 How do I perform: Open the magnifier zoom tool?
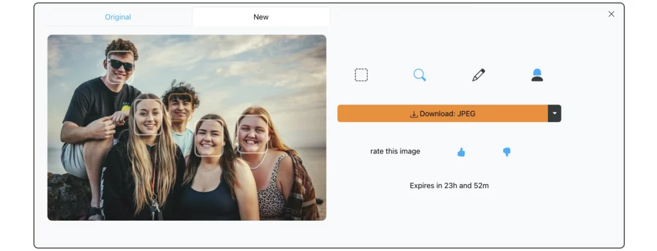pyautogui.click(x=420, y=75)
